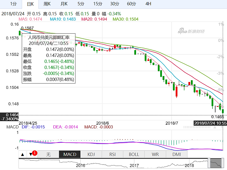Select the MACD indicator button
The image size is (227, 170).
tap(70, 154)
